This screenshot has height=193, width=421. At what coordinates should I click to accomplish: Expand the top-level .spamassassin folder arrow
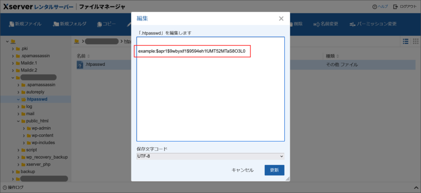click(x=13, y=56)
